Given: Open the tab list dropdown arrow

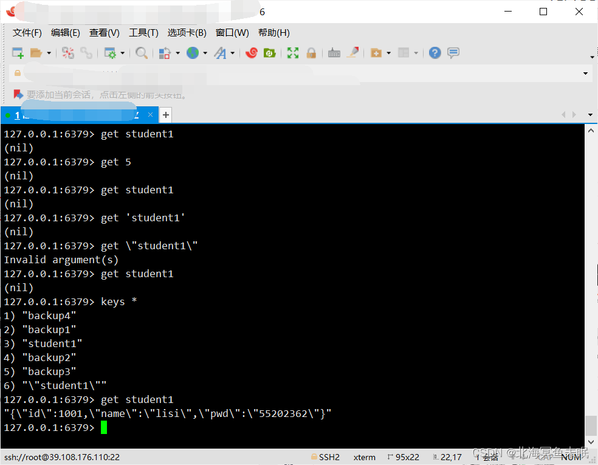Looking at the screenshot, I should click(x=590, y=115).
